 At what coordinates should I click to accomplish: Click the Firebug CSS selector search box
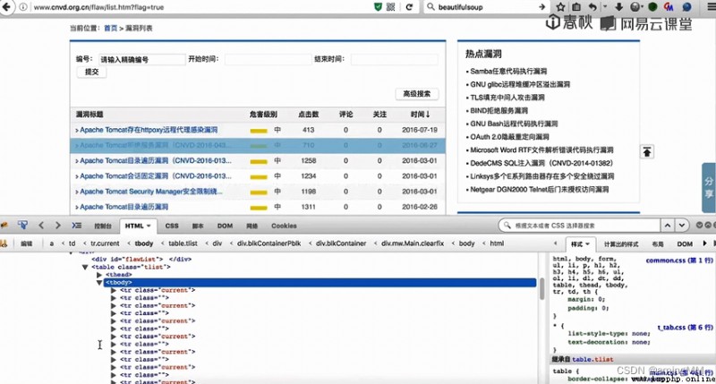tap(580, 226)
